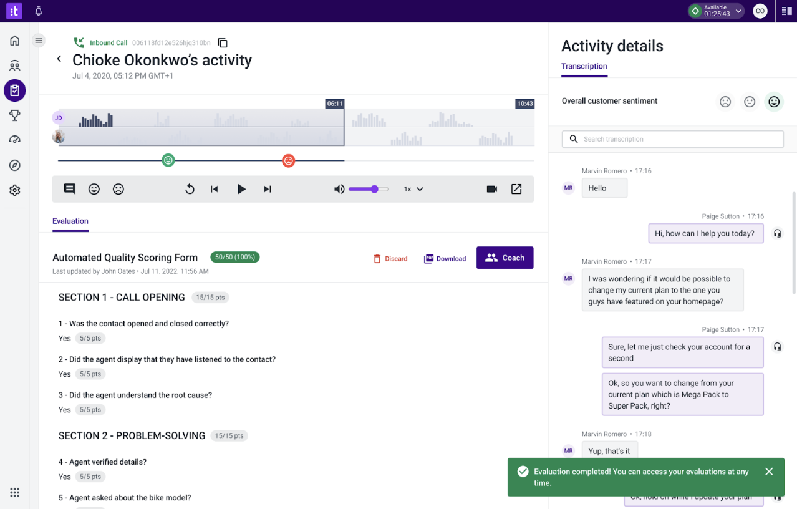The image size is (797, 509).
Task: Click the 06:11 playhead on waveform
Action: tap(335, 104)
